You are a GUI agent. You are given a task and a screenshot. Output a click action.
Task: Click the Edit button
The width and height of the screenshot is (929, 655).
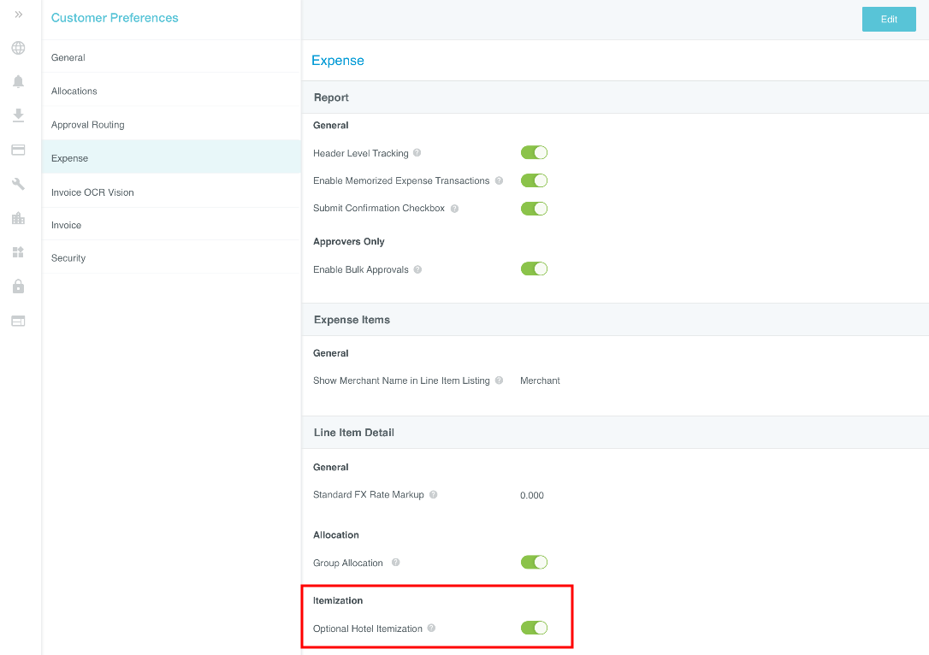pos(889,19)
